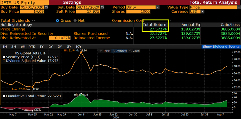Click Price Change Gain/Loss 3885.0004
The height and width of the screenshot is (119, 241).
(x=230, y=29)
